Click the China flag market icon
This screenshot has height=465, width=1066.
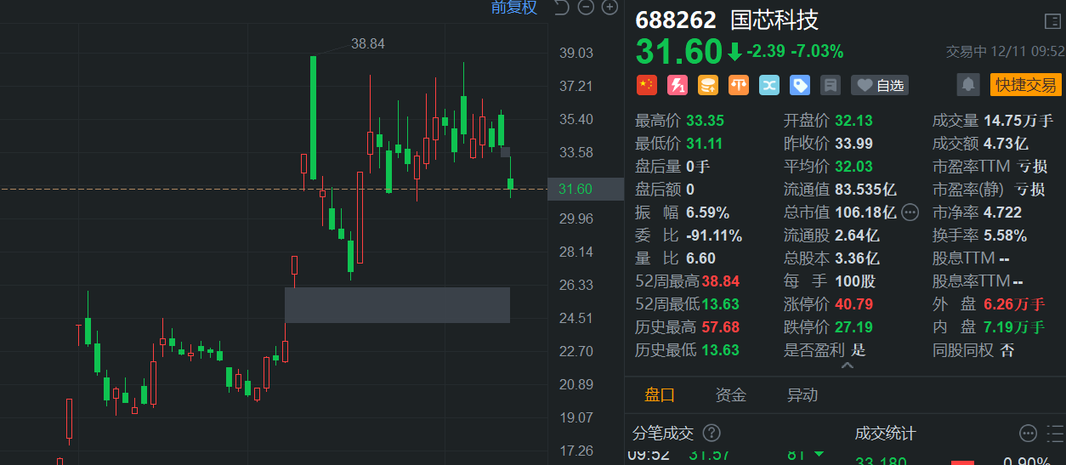[647, 85]
